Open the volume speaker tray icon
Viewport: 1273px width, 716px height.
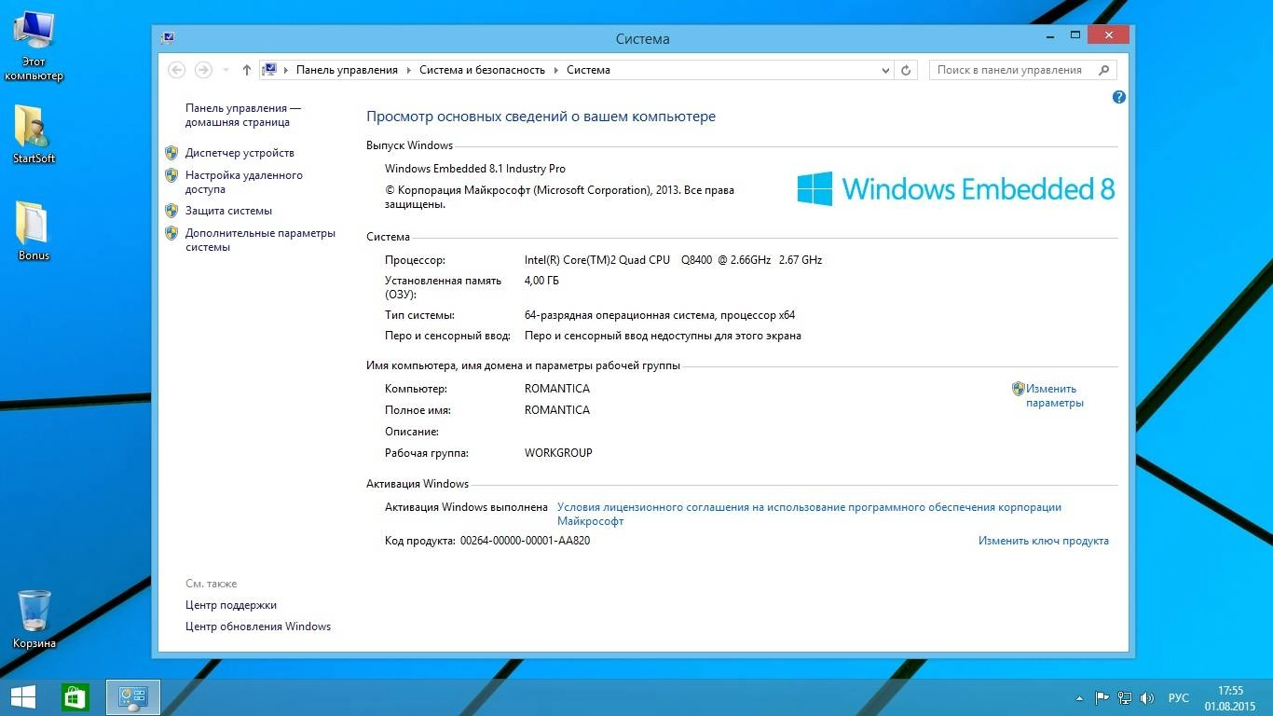click(1147, 697)
